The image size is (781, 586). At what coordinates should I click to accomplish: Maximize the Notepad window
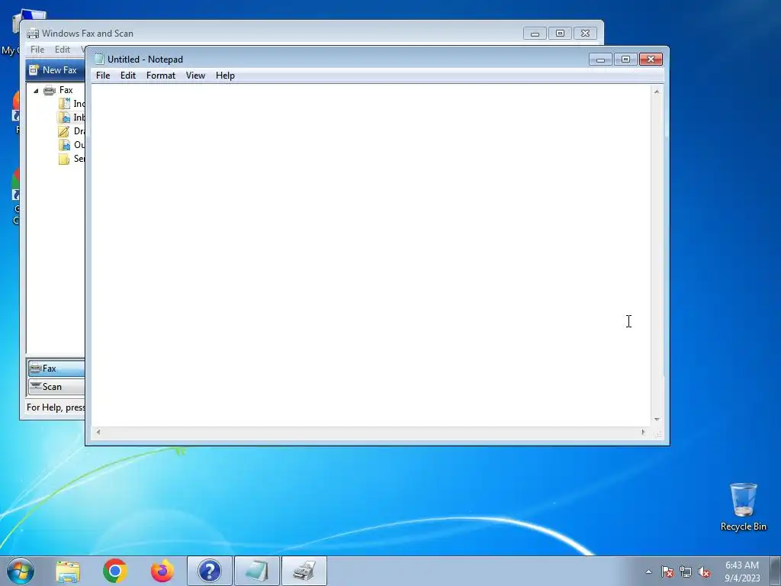tap(625, 60)
